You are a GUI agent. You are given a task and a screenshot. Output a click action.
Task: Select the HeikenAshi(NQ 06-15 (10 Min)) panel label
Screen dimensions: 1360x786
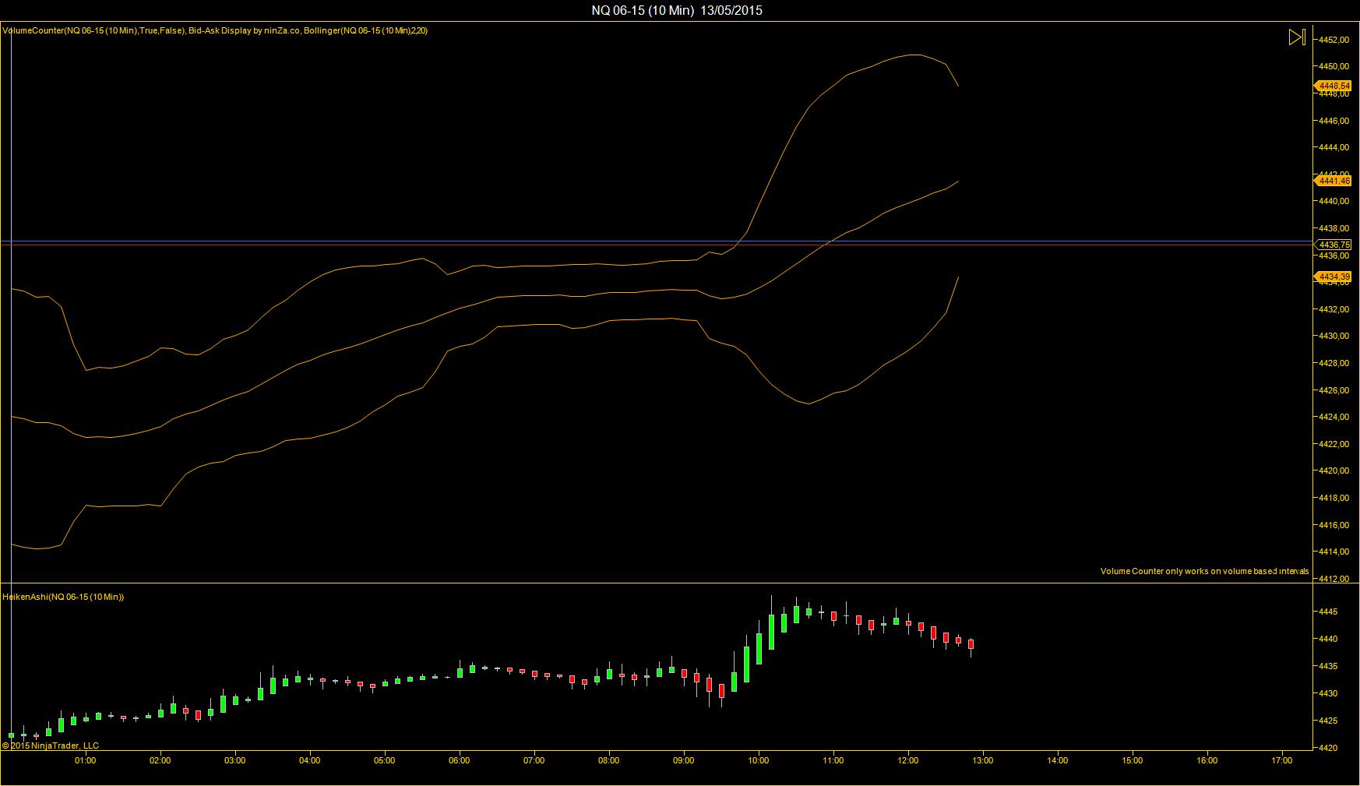coord(63,597)
